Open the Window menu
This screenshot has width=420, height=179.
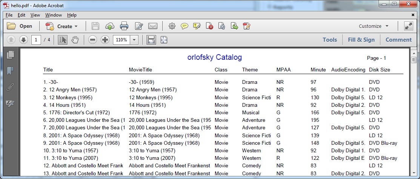[x=54, y=15]
